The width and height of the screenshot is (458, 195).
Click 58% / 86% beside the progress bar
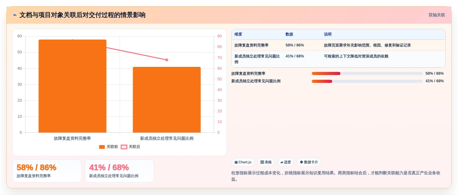pos(435,73)
